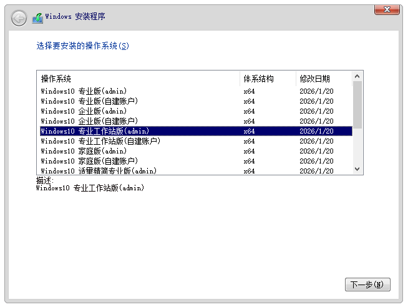Image resolution: width=408 pixels, height=307 pixels.
Task: Click the Windows Setup title icon
Action: (x=38, y=17)
